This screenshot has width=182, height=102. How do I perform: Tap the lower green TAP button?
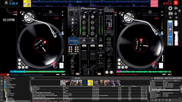point(109,43)
